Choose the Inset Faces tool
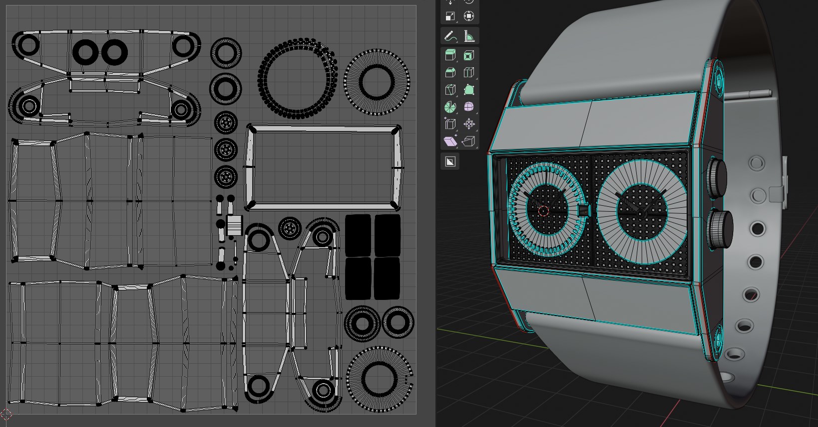818x427 pixels. 468,55
